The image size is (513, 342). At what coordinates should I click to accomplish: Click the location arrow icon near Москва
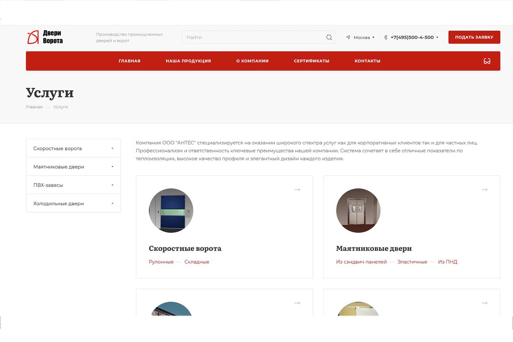tap(348, 37)
